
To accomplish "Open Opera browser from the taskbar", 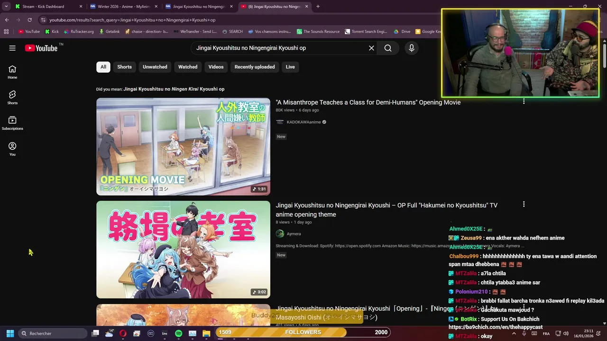I will tap(123, 333).
